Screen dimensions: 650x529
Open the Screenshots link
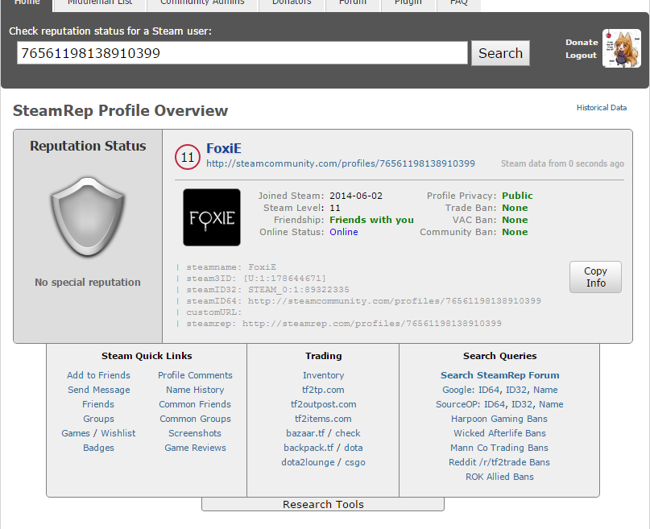(195, 433)
